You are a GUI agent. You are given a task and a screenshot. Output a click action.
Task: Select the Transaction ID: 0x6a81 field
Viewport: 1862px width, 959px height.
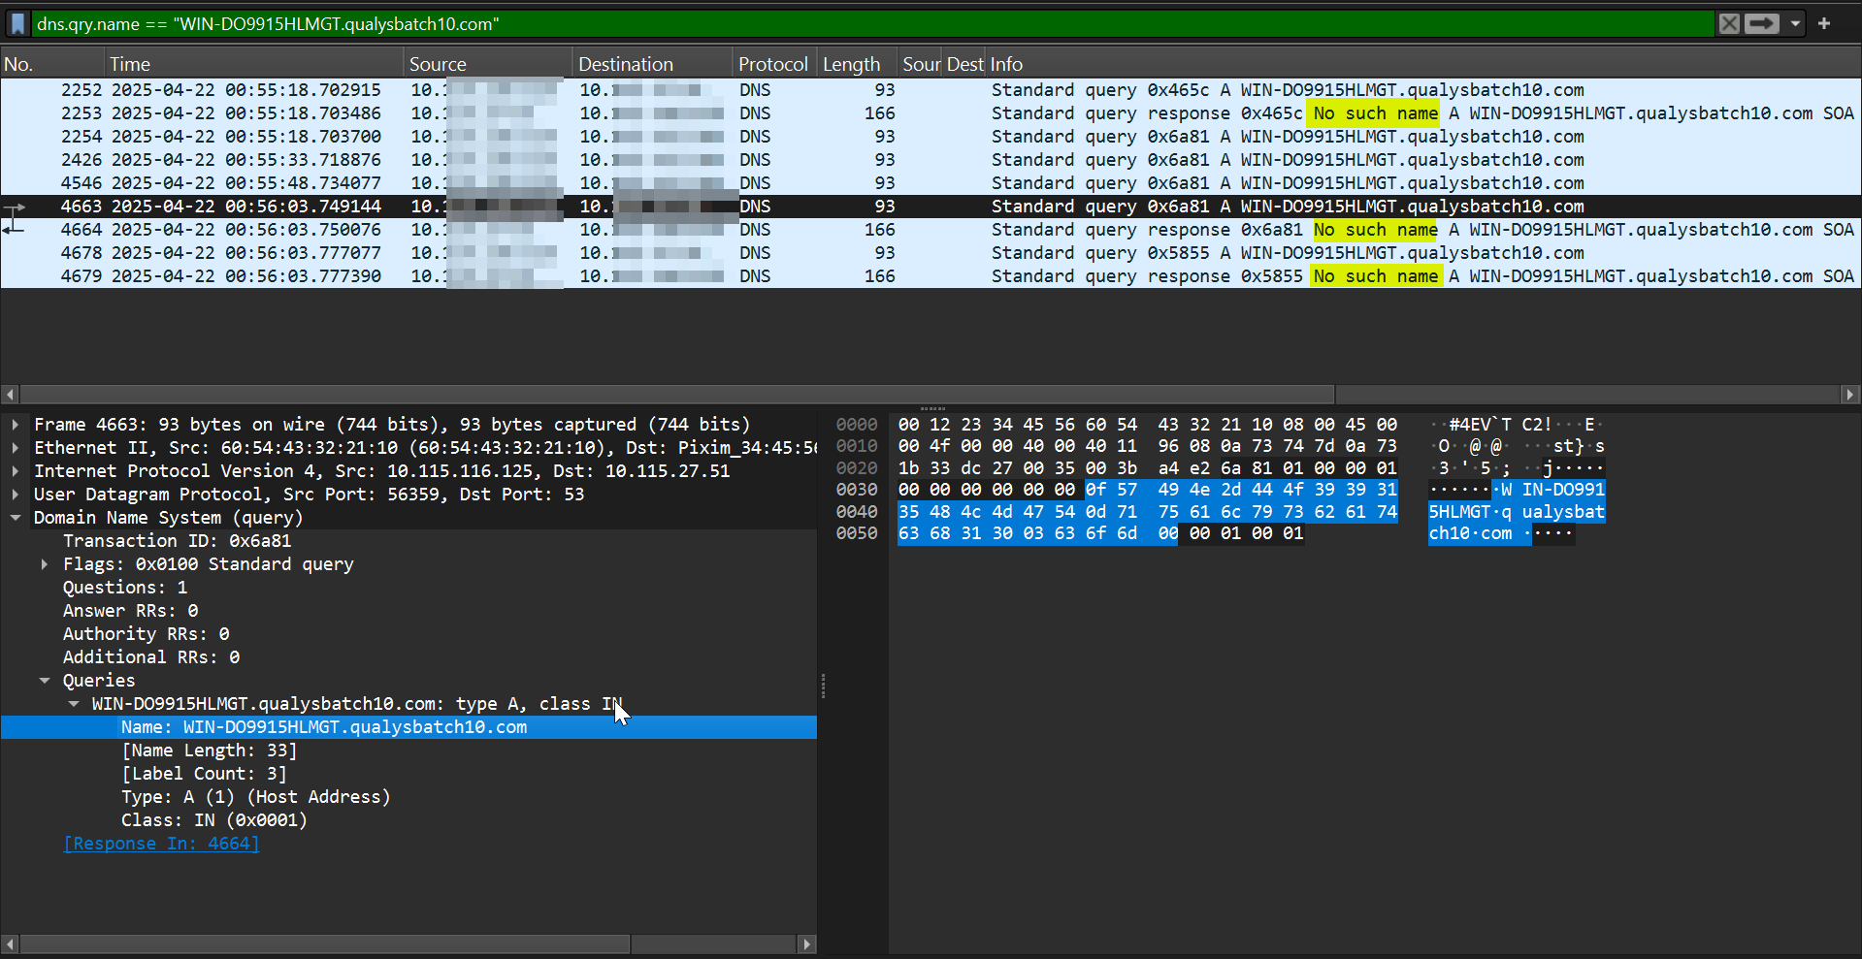click(178, 540)
